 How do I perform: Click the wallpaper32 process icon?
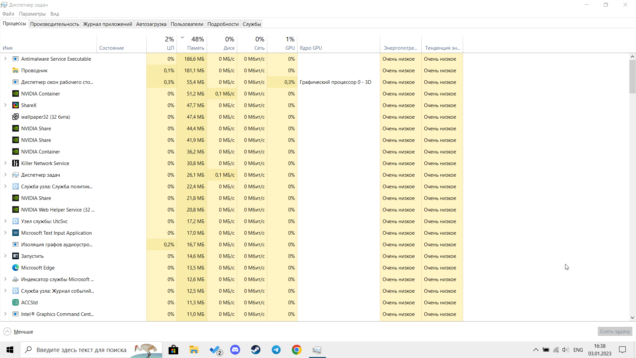click(x=16, y=117)
